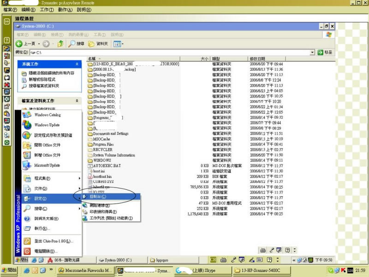Sort by the 大小 column header
The height and width of the screenshot is (277, 369).
coord(195,59)
